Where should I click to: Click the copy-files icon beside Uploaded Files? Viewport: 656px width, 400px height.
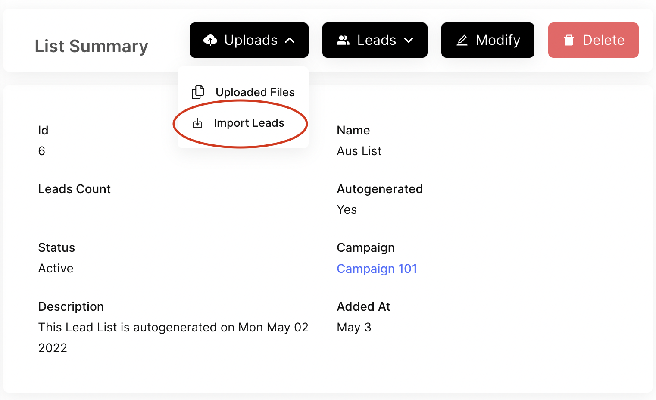pos(198,92)
